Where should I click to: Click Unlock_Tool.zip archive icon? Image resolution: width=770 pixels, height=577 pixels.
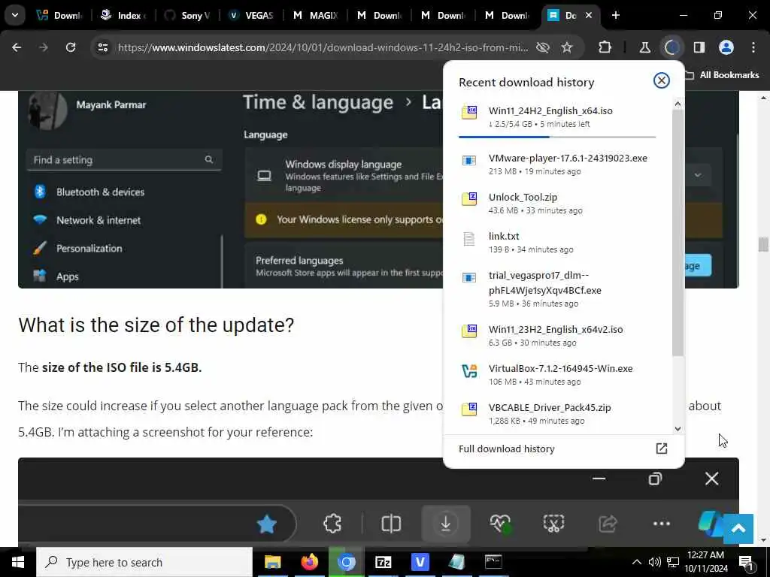(469, 199)
